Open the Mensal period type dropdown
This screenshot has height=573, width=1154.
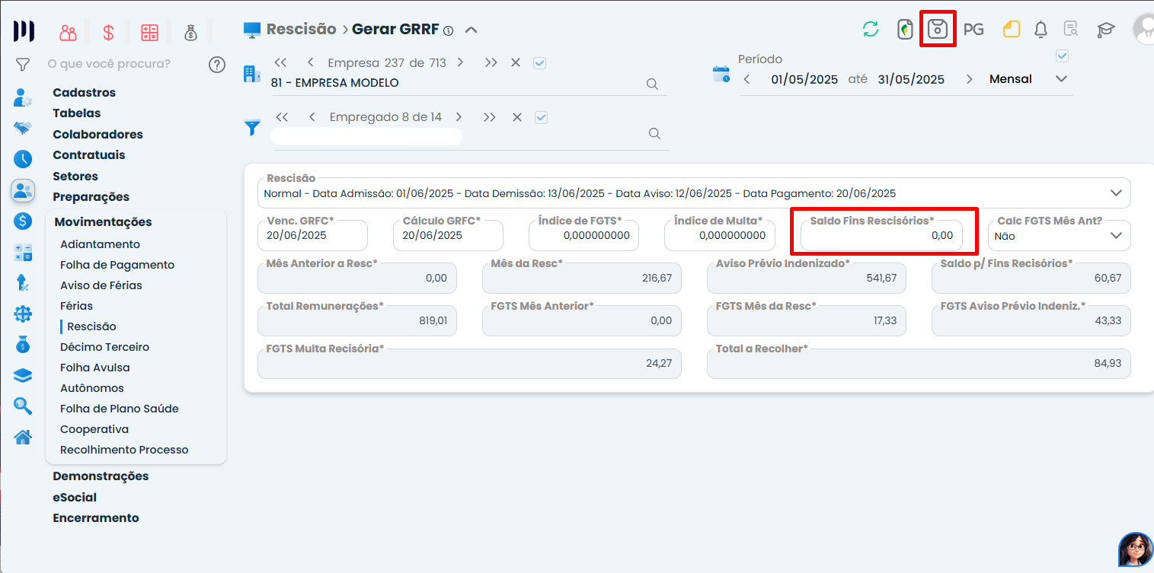point(1061,79)
